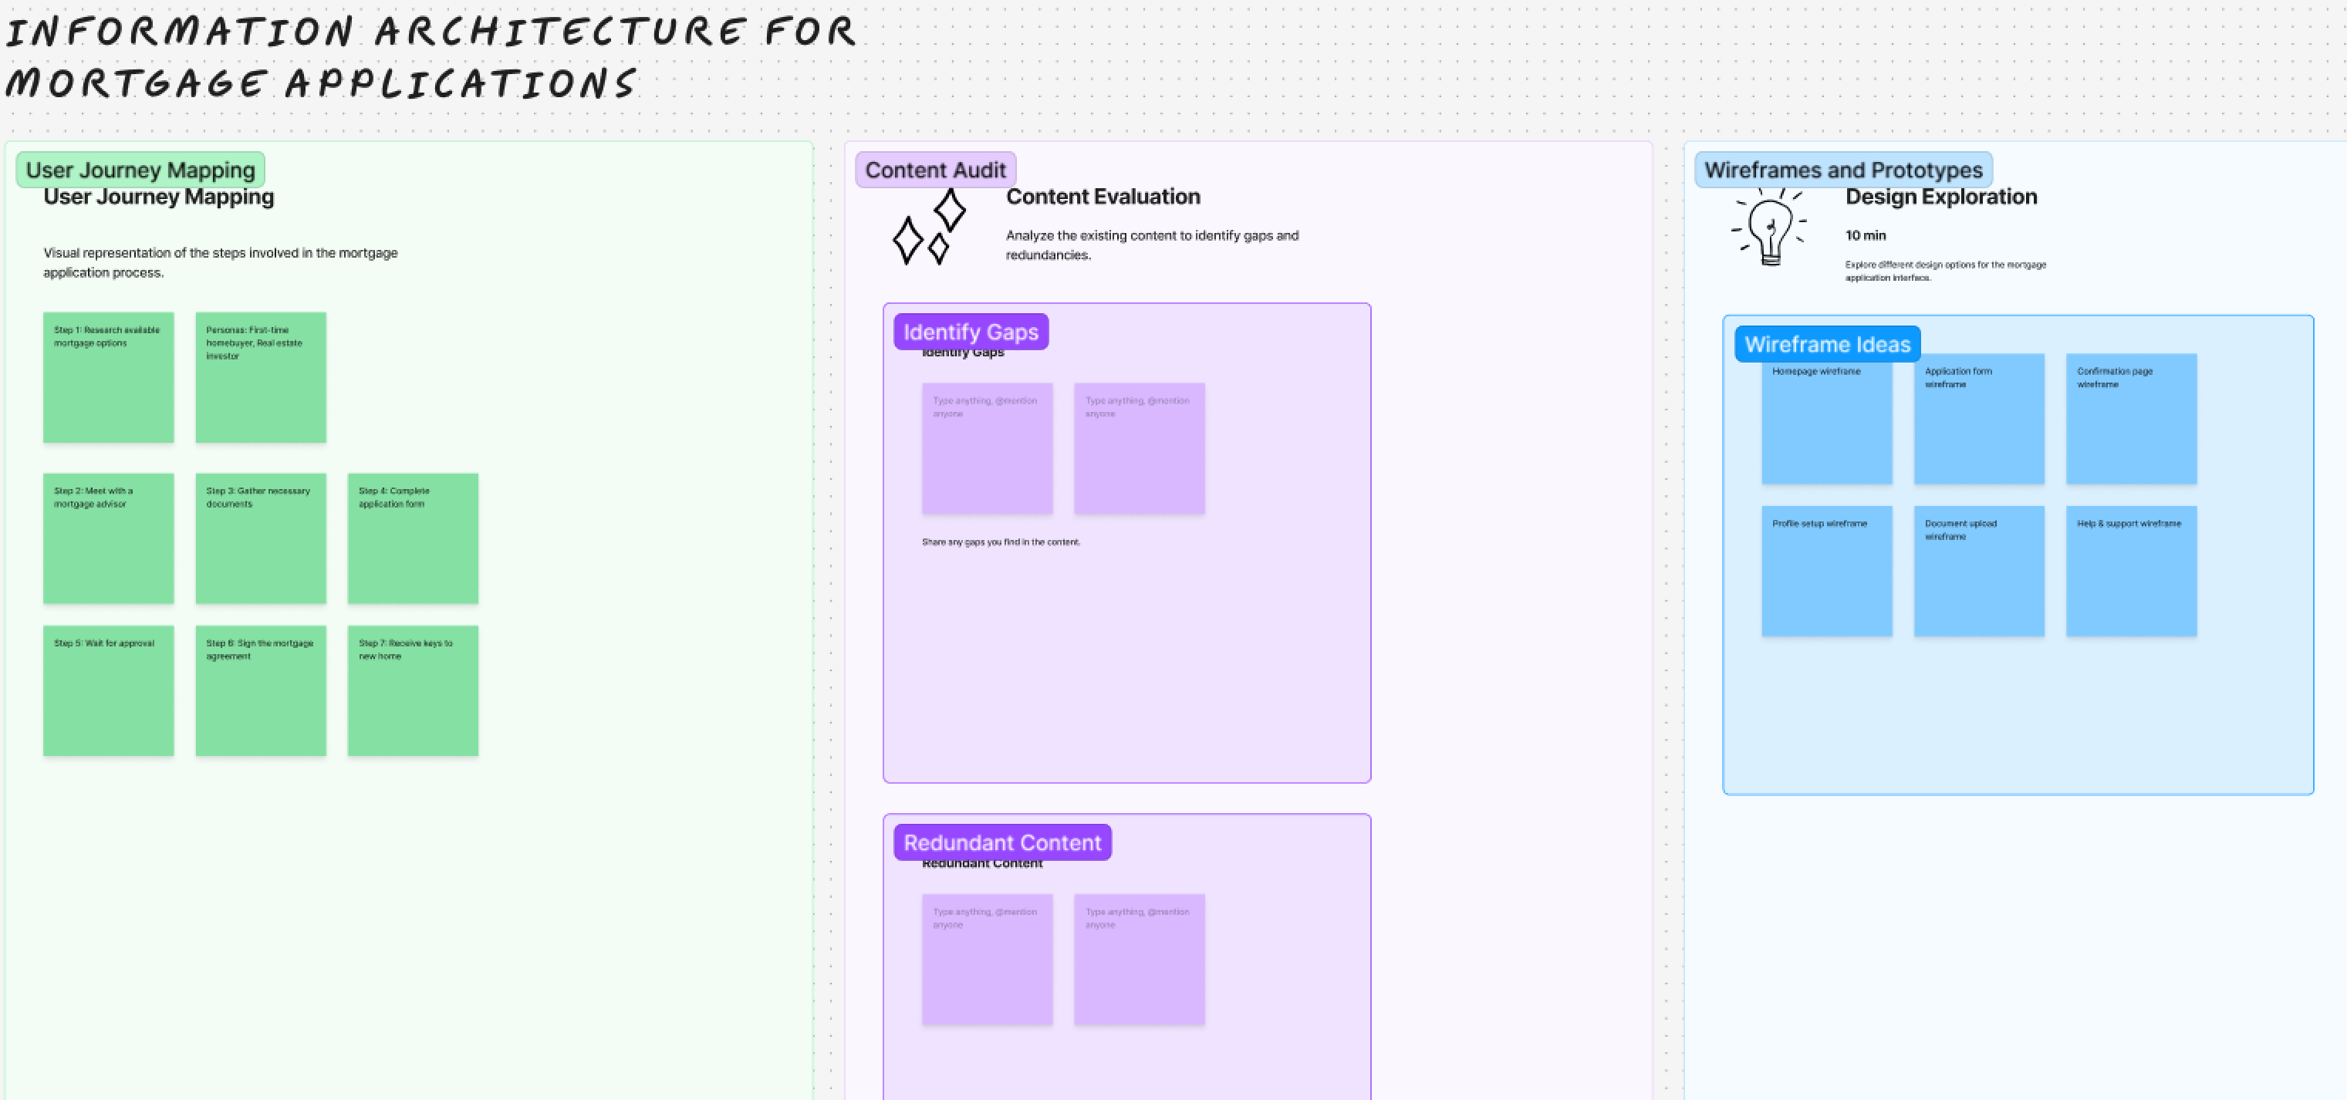Select the Help & support wireframe sticky
The width and height of the screenshot is (2347, 1100).
click(2131, 571)
